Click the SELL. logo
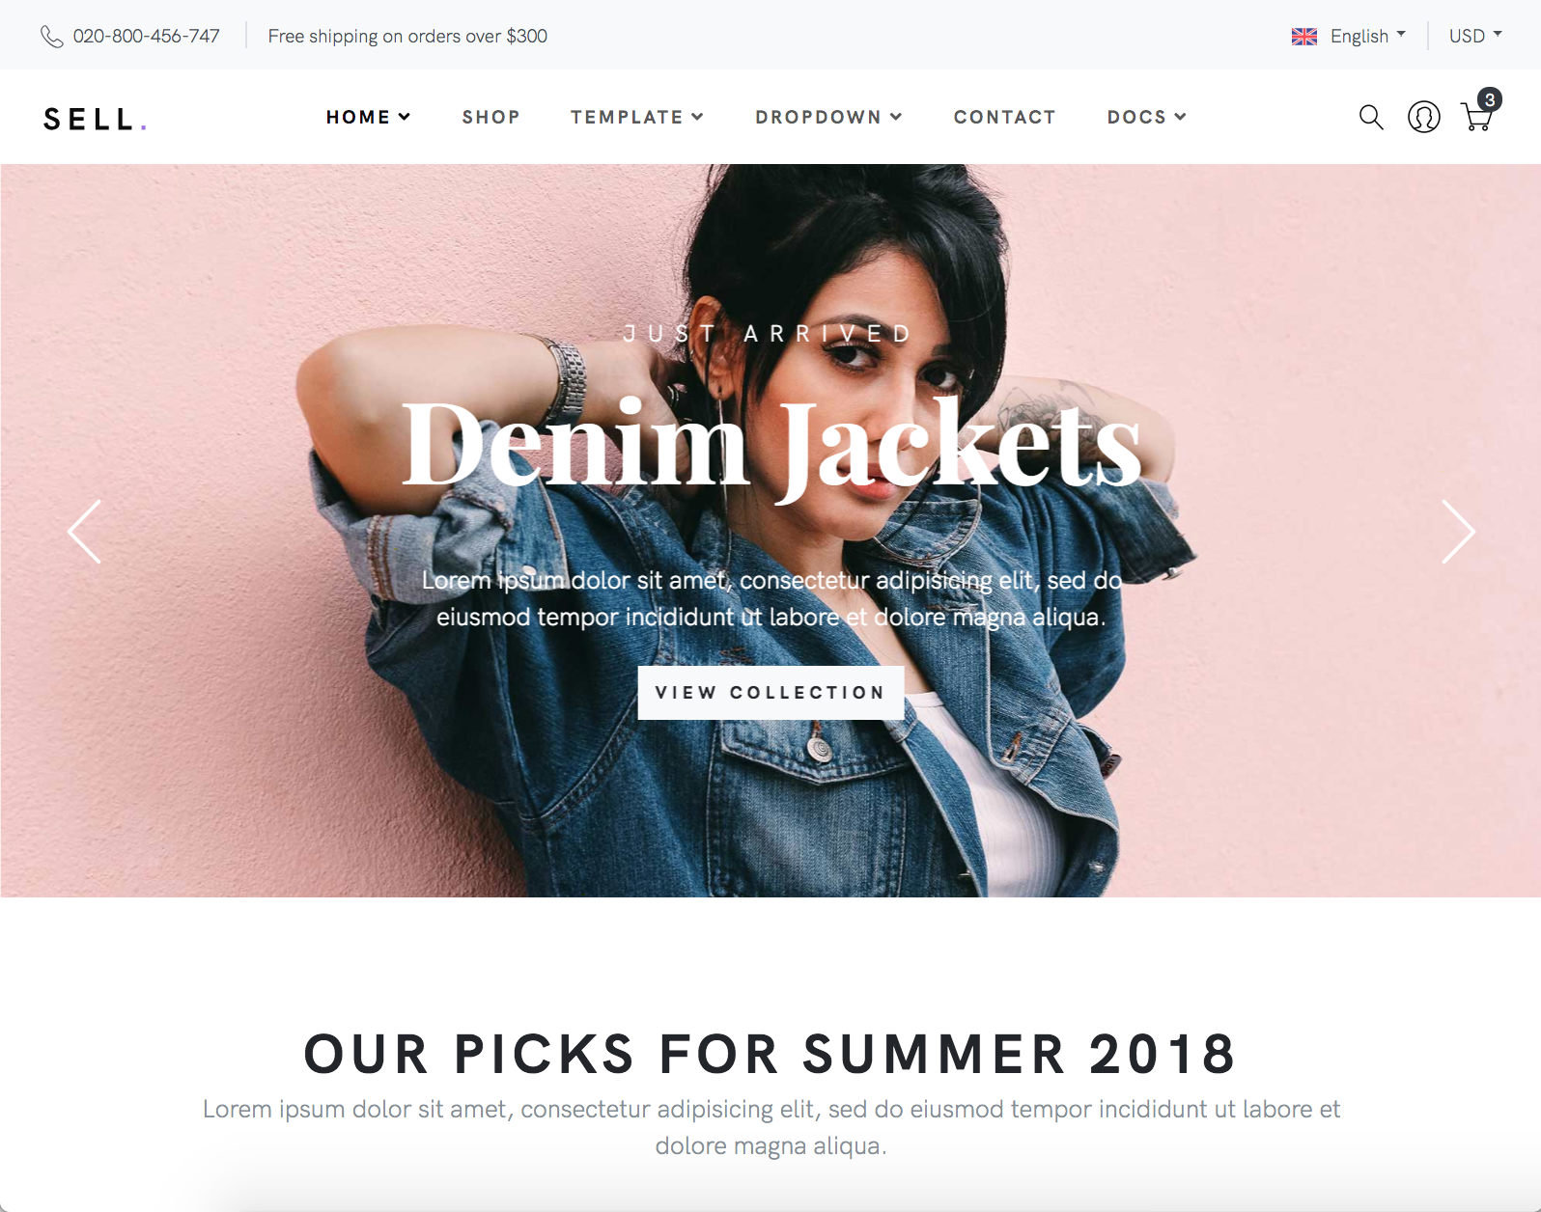This screenshot has height=1212, width=1541. click(x=95, y=119)
